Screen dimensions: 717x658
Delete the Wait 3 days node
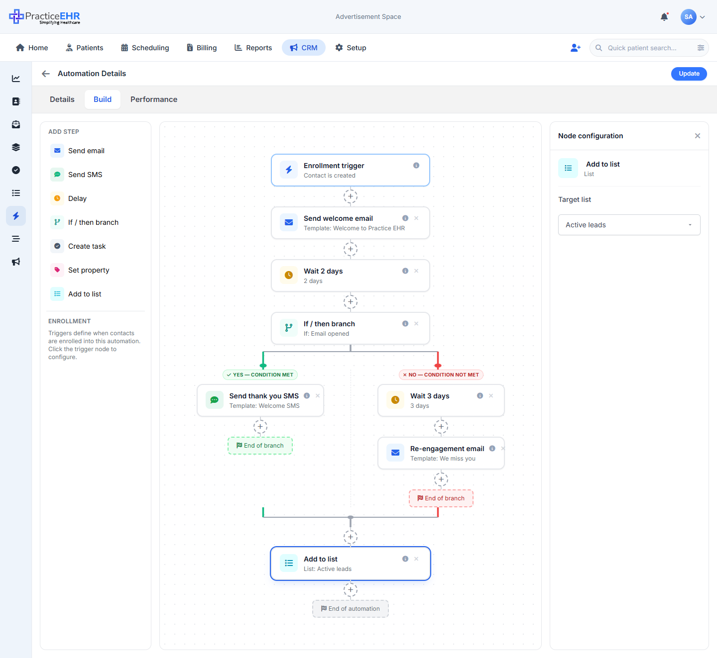(491, 396)
